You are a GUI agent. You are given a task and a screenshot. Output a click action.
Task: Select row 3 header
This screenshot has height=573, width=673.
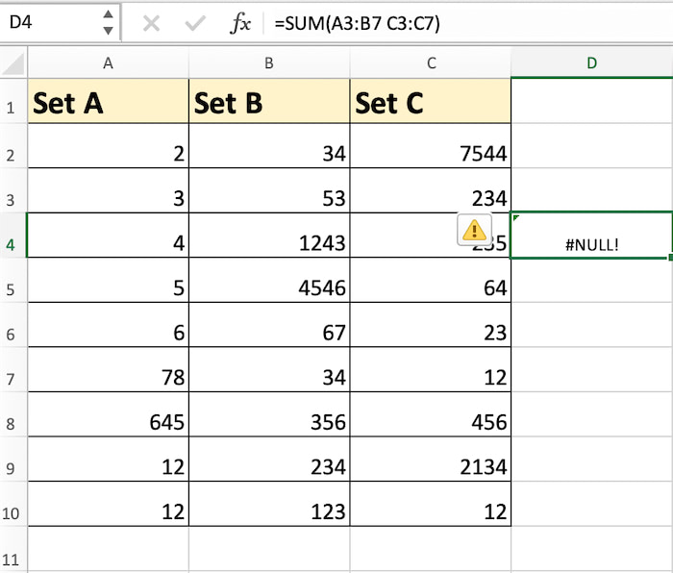(x=12, y=191)
